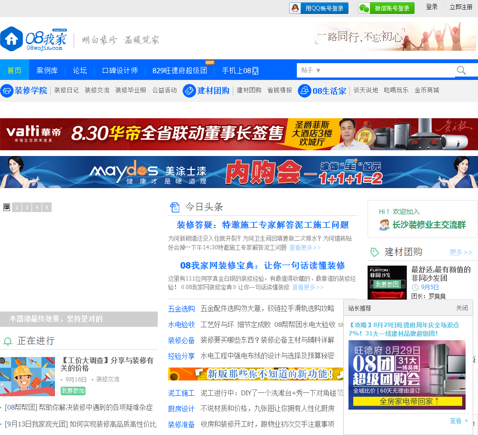Image resolution: width=478 pixels, height=435 pixels.
Task: Click the 用QQ帐号登录 button
Action: (x=318, y=8)
